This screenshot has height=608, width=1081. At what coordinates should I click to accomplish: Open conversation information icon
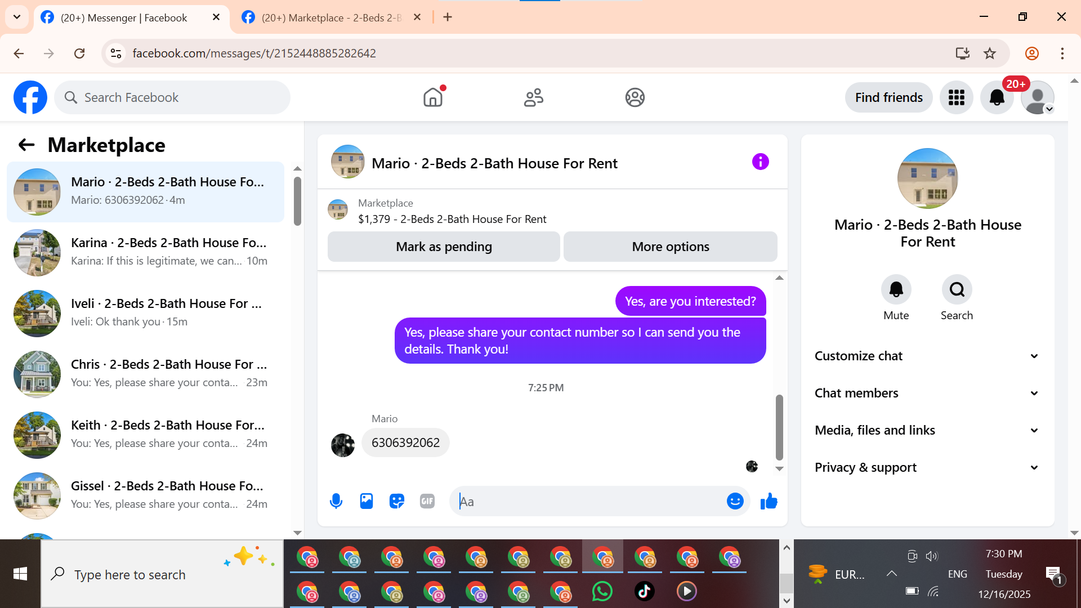[760, 162]
